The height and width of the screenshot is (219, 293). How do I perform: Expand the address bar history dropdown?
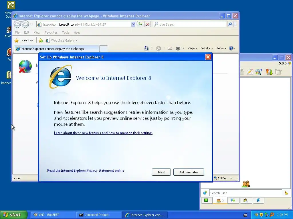click(x=133, y=25)
